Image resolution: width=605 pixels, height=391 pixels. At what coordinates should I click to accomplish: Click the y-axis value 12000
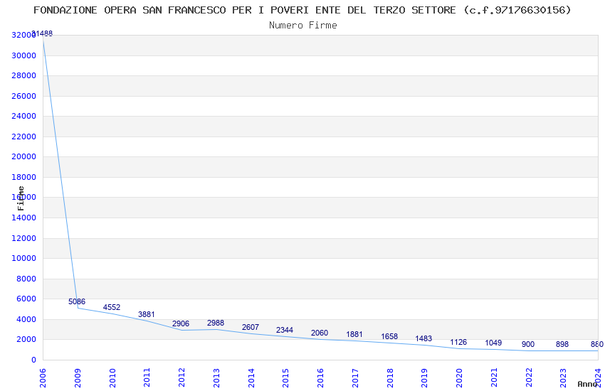tap(24, 238)
